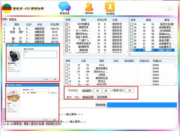This screenshot has height=136, width=180.
Task: Check group row 38 域名代理
Action: (x=132, y=40)
